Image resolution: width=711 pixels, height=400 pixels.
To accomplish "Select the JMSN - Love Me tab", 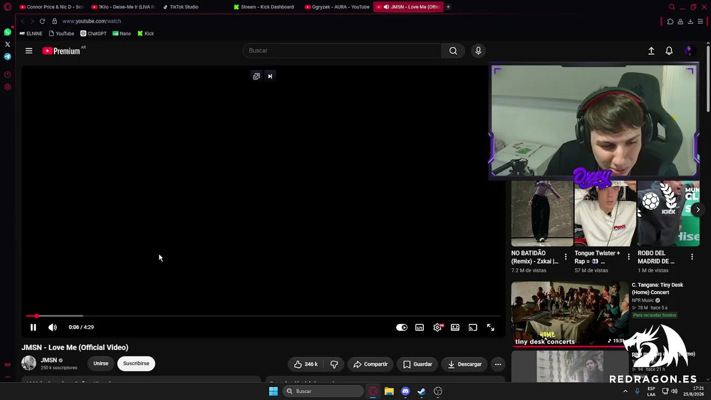I will [x=409, y=7].
